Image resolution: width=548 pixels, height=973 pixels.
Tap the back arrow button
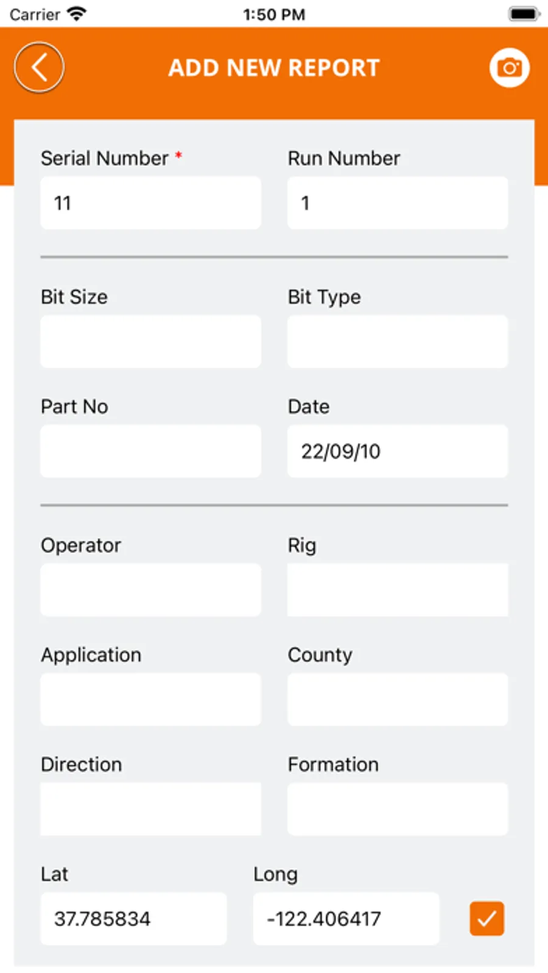tap(39, 68)
